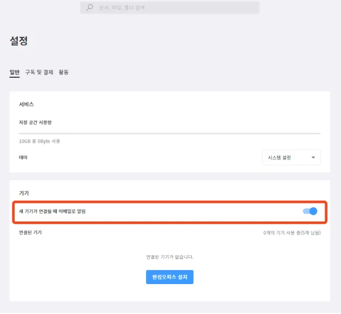Click the 10GB 중 0Byte 사용 text
The height and width of the screenshot is (314, 341).
click(40, 141)
